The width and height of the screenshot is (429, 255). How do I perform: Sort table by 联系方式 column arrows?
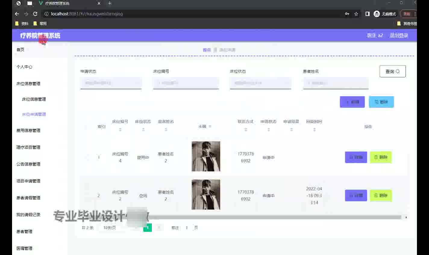point(246,130)
